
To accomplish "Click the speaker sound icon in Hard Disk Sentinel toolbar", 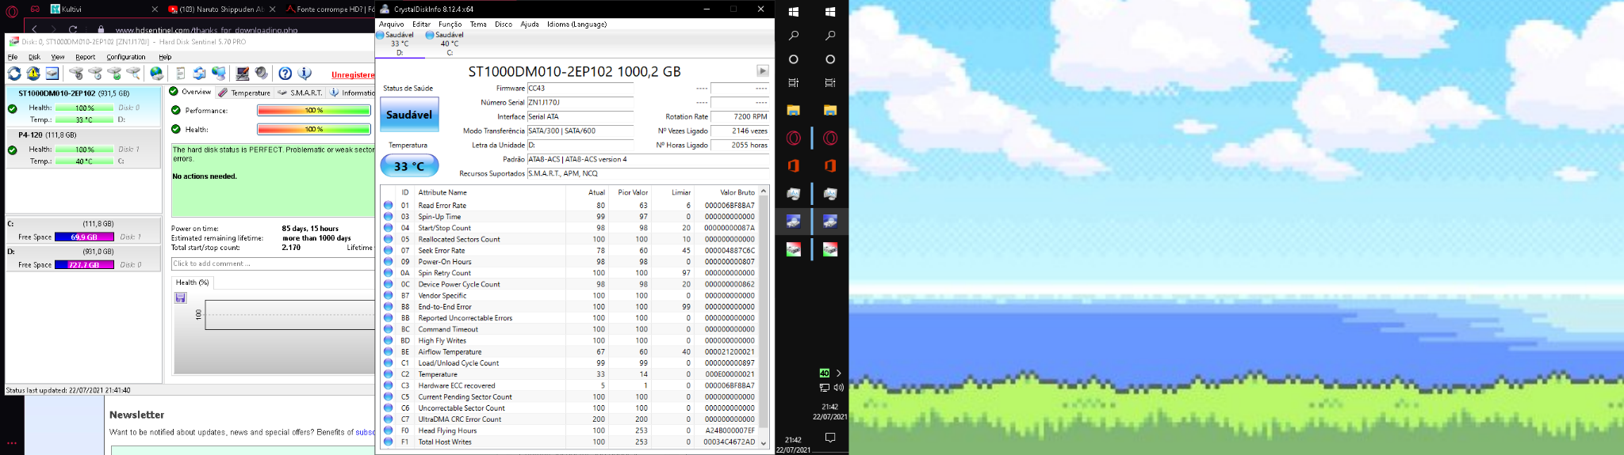I will click(x=262, y=74).
